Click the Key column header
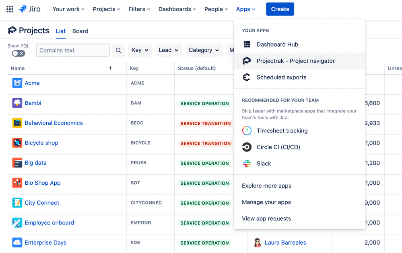The width and height of the screenshot is (402, 253). point(134,68)
